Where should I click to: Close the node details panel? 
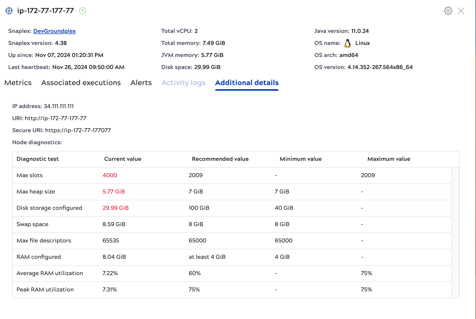point(462,11)
